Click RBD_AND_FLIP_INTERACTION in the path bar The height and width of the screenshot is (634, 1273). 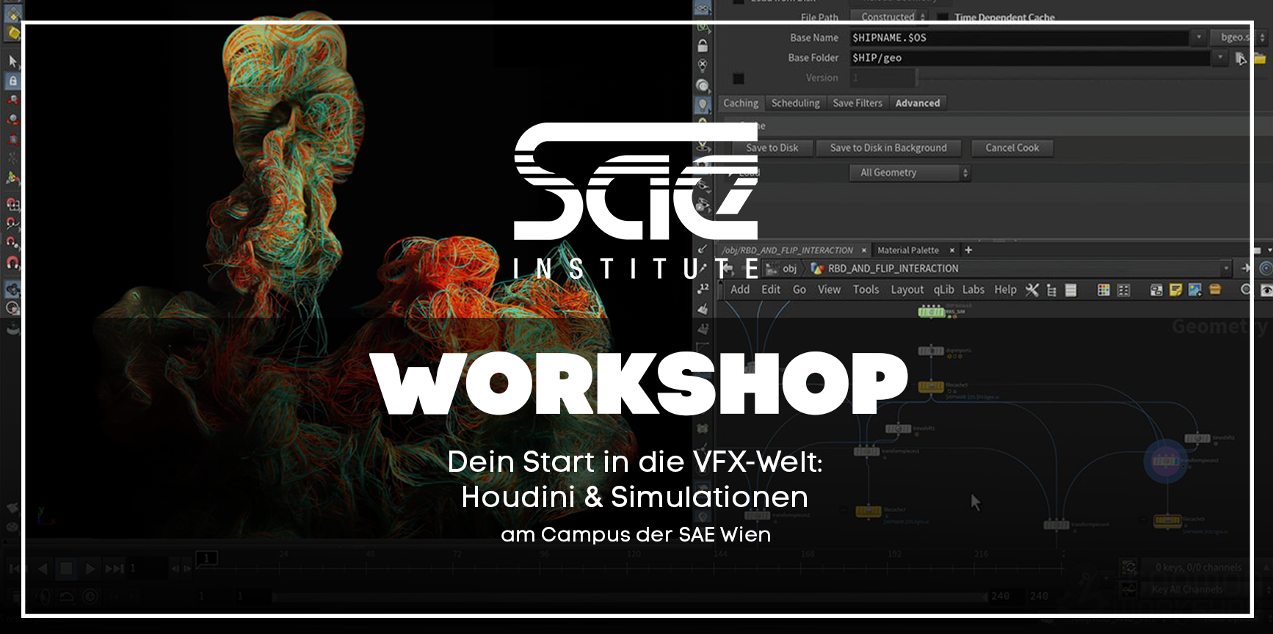[x=893, y=269]
